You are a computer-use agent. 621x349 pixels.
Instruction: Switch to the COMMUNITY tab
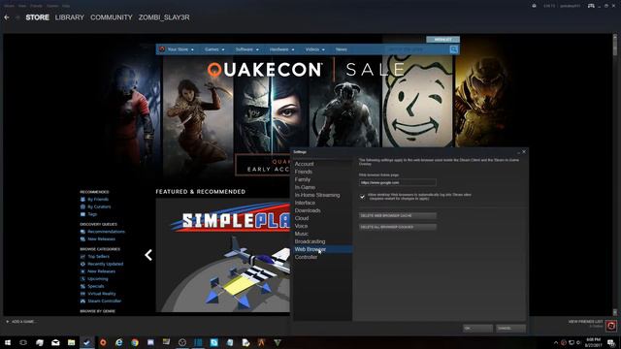[112, 17]
